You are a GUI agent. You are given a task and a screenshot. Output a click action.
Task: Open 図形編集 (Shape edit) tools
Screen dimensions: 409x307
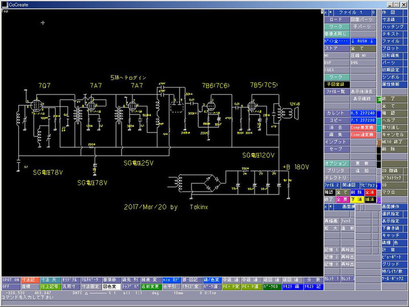pyautogui.click(x=394, y=56)
